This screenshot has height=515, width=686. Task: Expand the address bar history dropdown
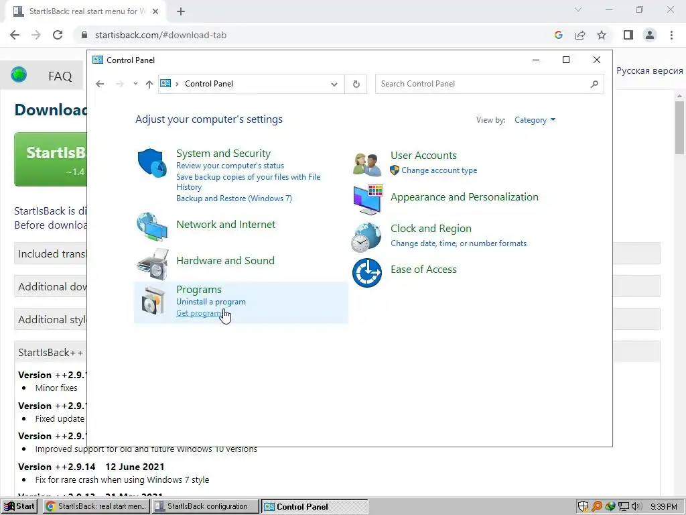coord(334,84)
